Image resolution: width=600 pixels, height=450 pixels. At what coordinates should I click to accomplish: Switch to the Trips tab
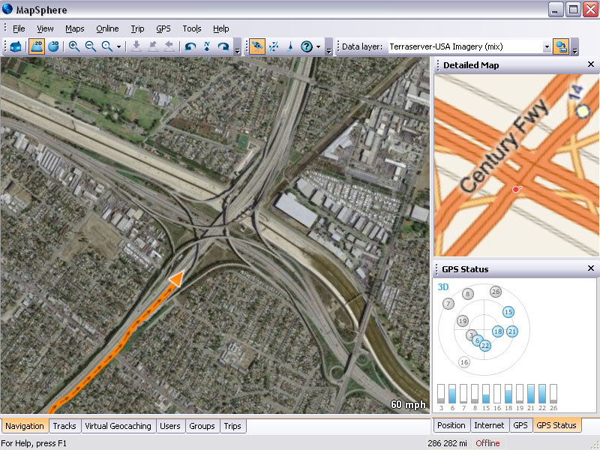coord(232,426)
